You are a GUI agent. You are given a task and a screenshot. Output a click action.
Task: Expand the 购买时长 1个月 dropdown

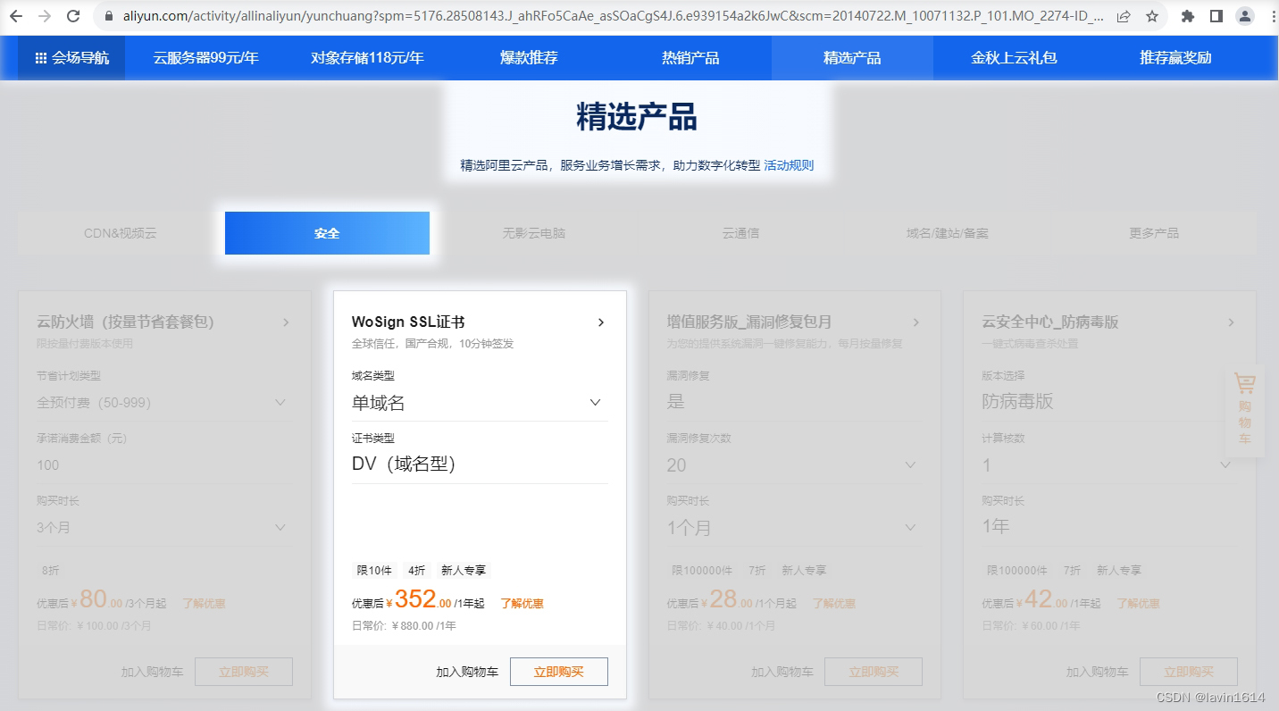pyautogui.click(x=795, y=528)
